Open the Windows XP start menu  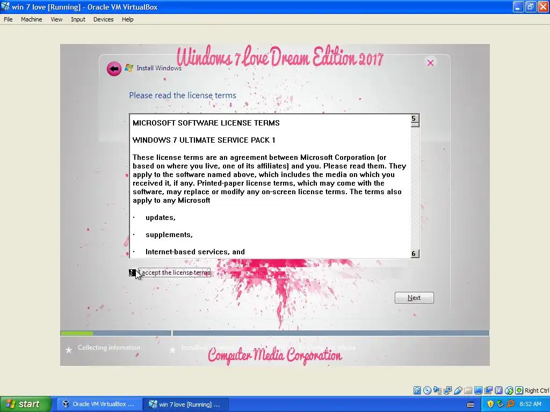25,404
